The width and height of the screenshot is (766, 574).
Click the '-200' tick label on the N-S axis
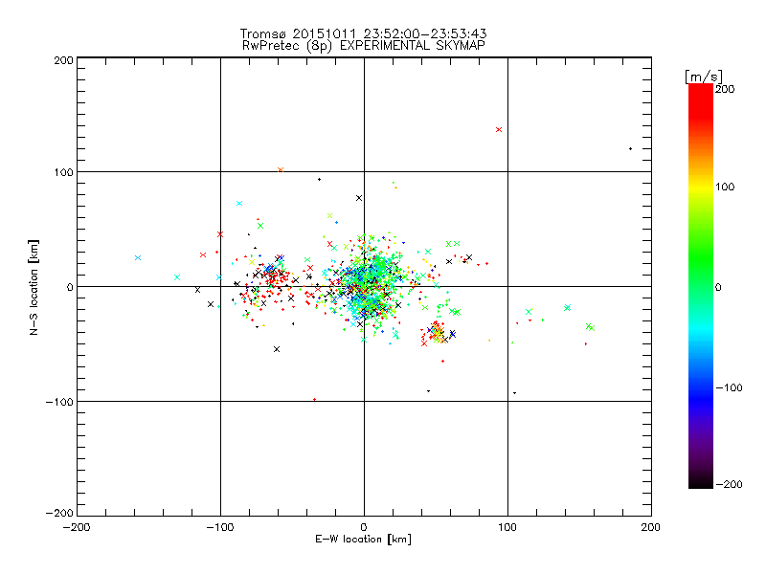click(x=59, y=514)
